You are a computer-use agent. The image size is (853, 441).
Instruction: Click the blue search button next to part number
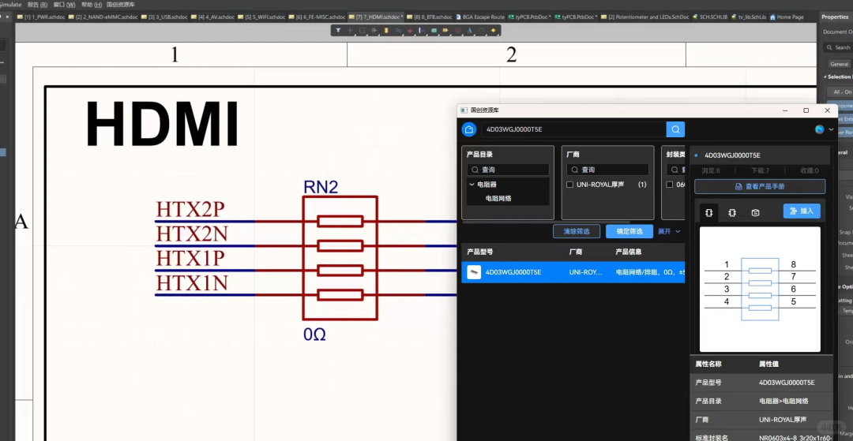point(675,129)
